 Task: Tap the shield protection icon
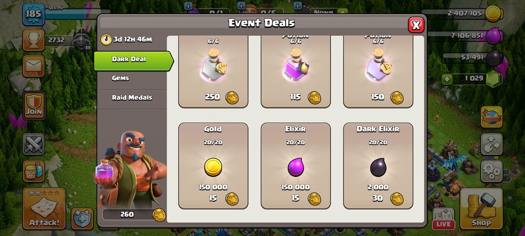(x=82, y=219)
